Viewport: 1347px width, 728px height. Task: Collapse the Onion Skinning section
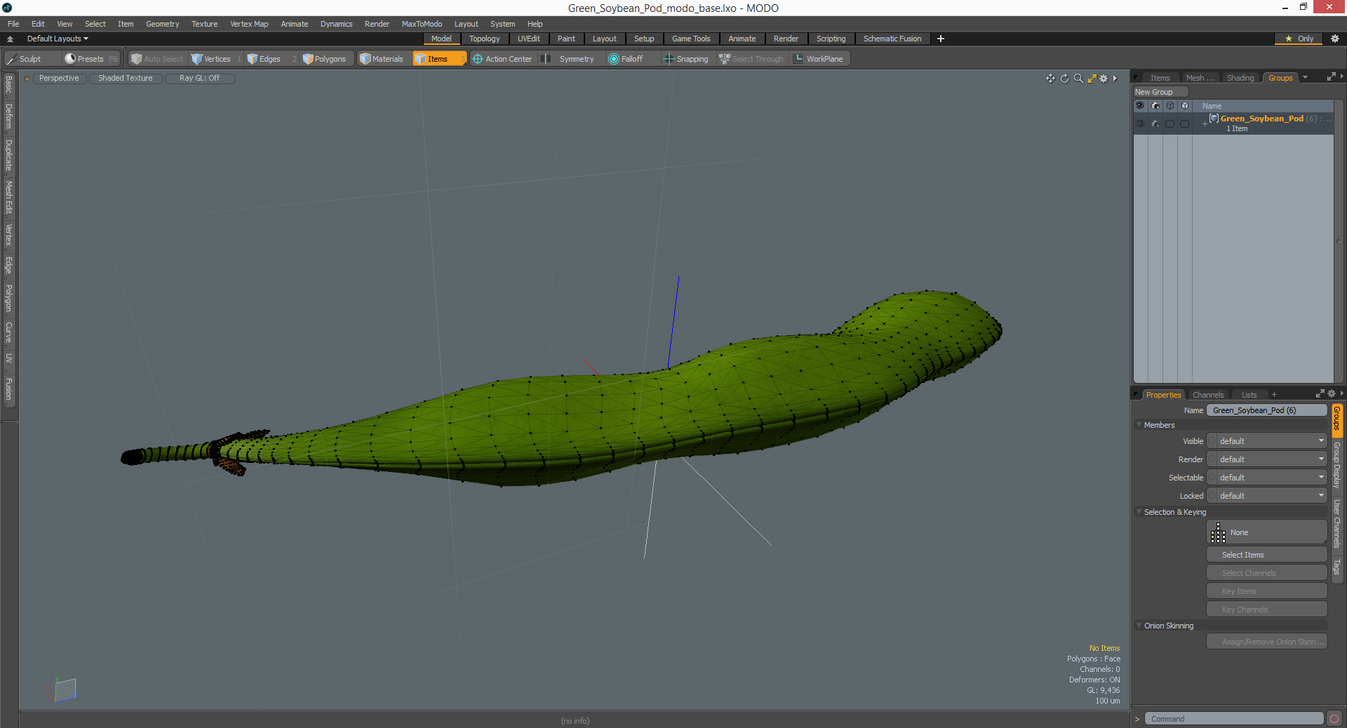(1139, 626)
